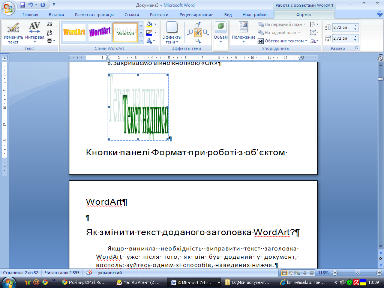This screenshot has width=384, height=288.
Task: Switch to Web Layout view
Action: [298, 273]
